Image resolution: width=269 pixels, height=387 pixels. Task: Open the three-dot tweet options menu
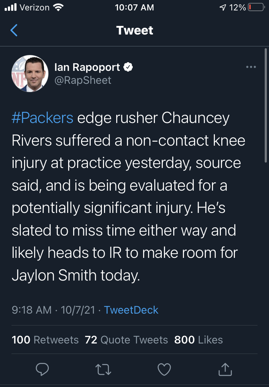tap(251, 67)
